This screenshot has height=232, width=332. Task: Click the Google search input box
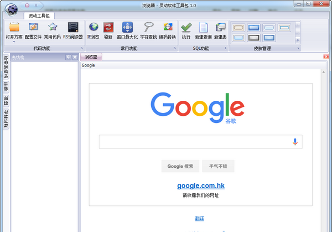201,142
